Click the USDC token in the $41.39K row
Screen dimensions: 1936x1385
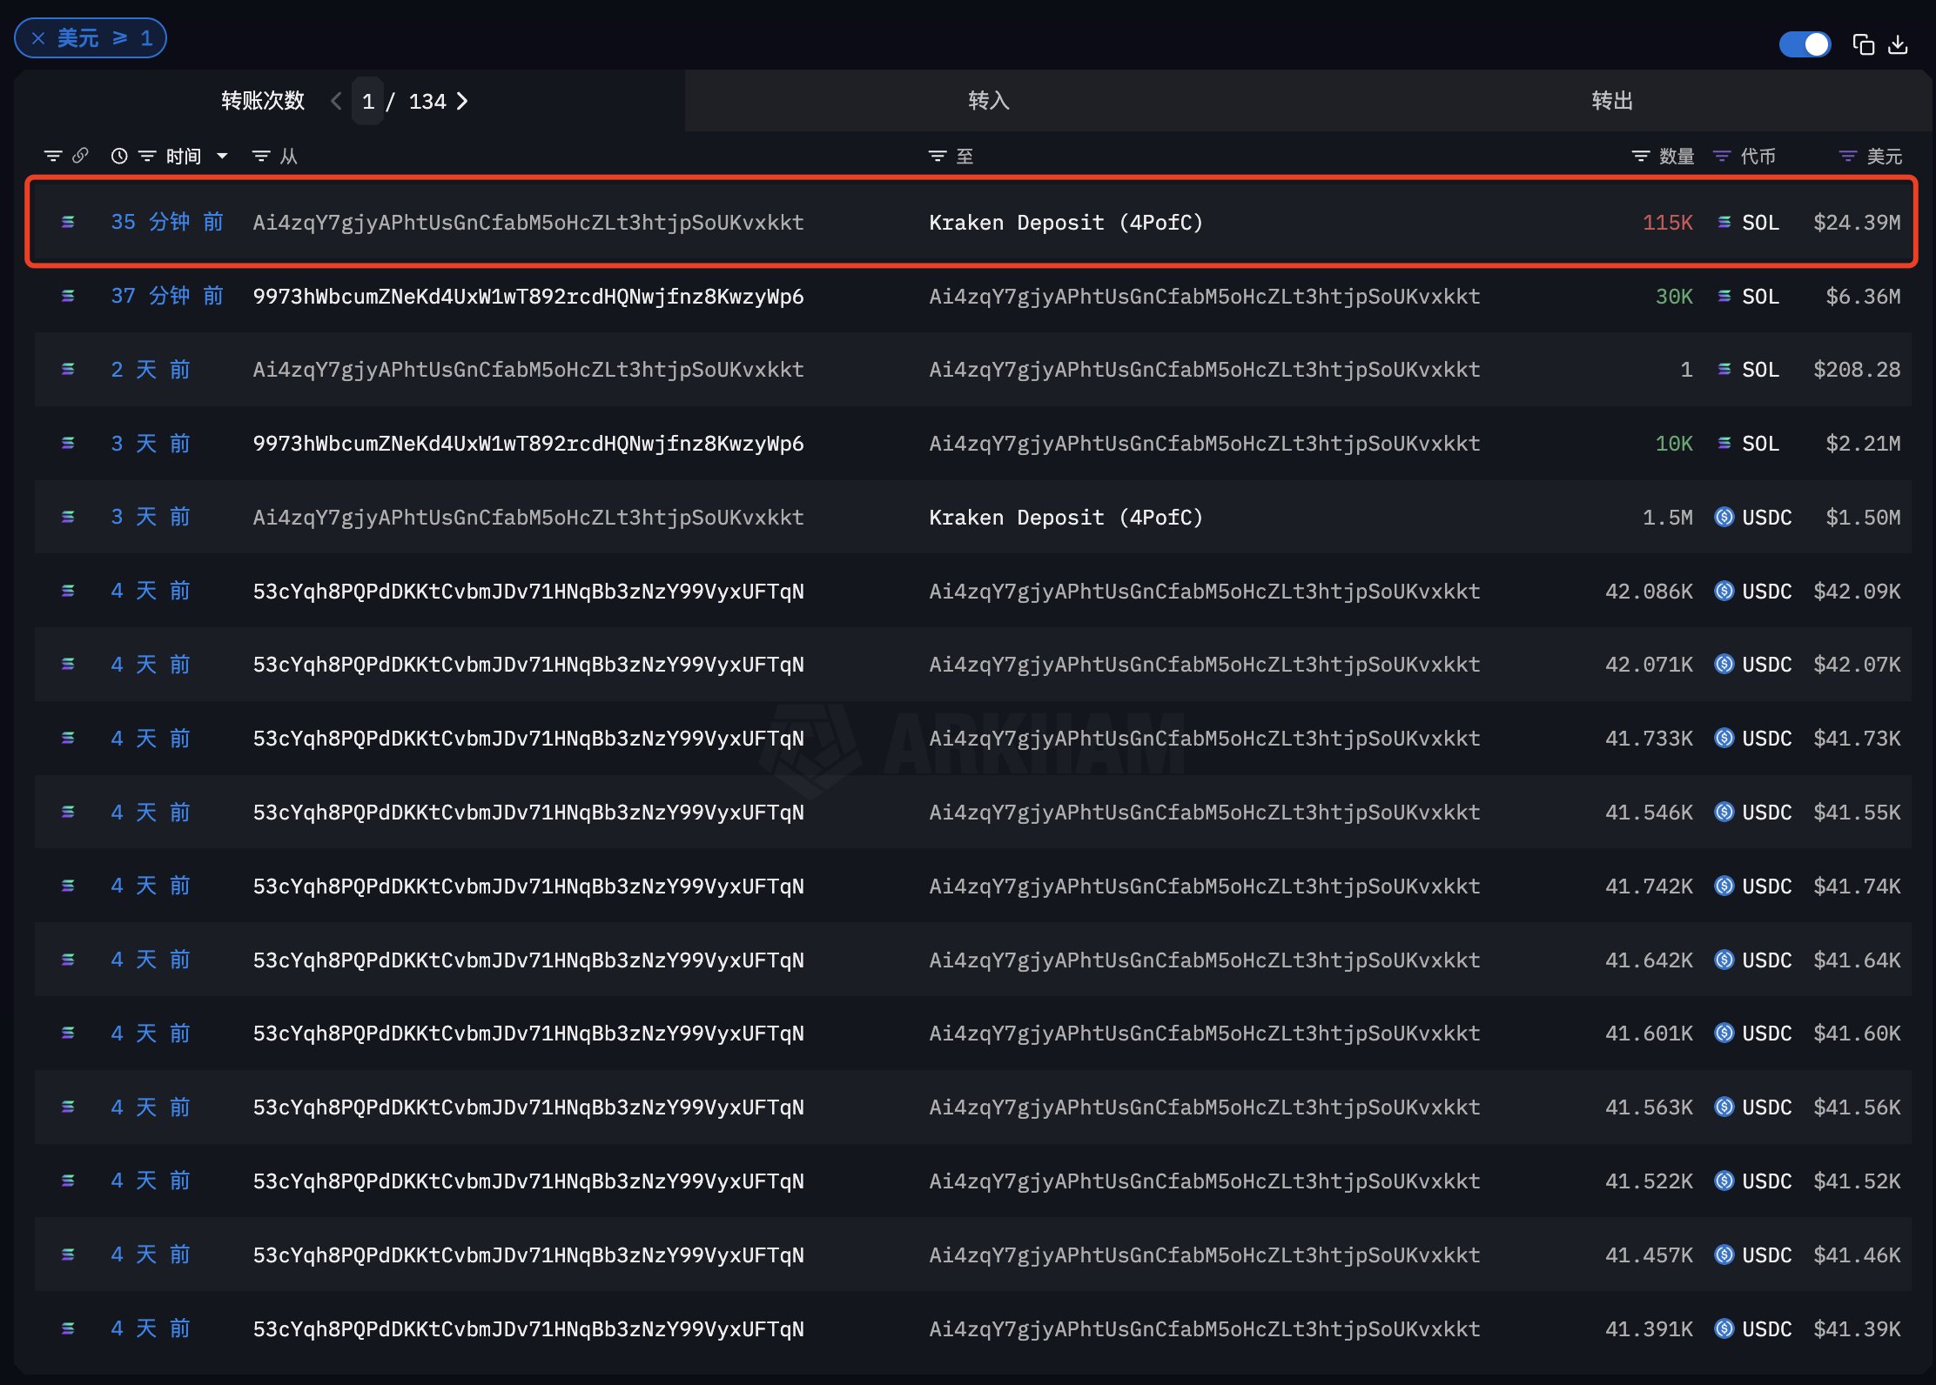1754,1329
